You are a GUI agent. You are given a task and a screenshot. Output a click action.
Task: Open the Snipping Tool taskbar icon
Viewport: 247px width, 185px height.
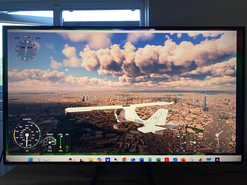(x=192, y=160)
